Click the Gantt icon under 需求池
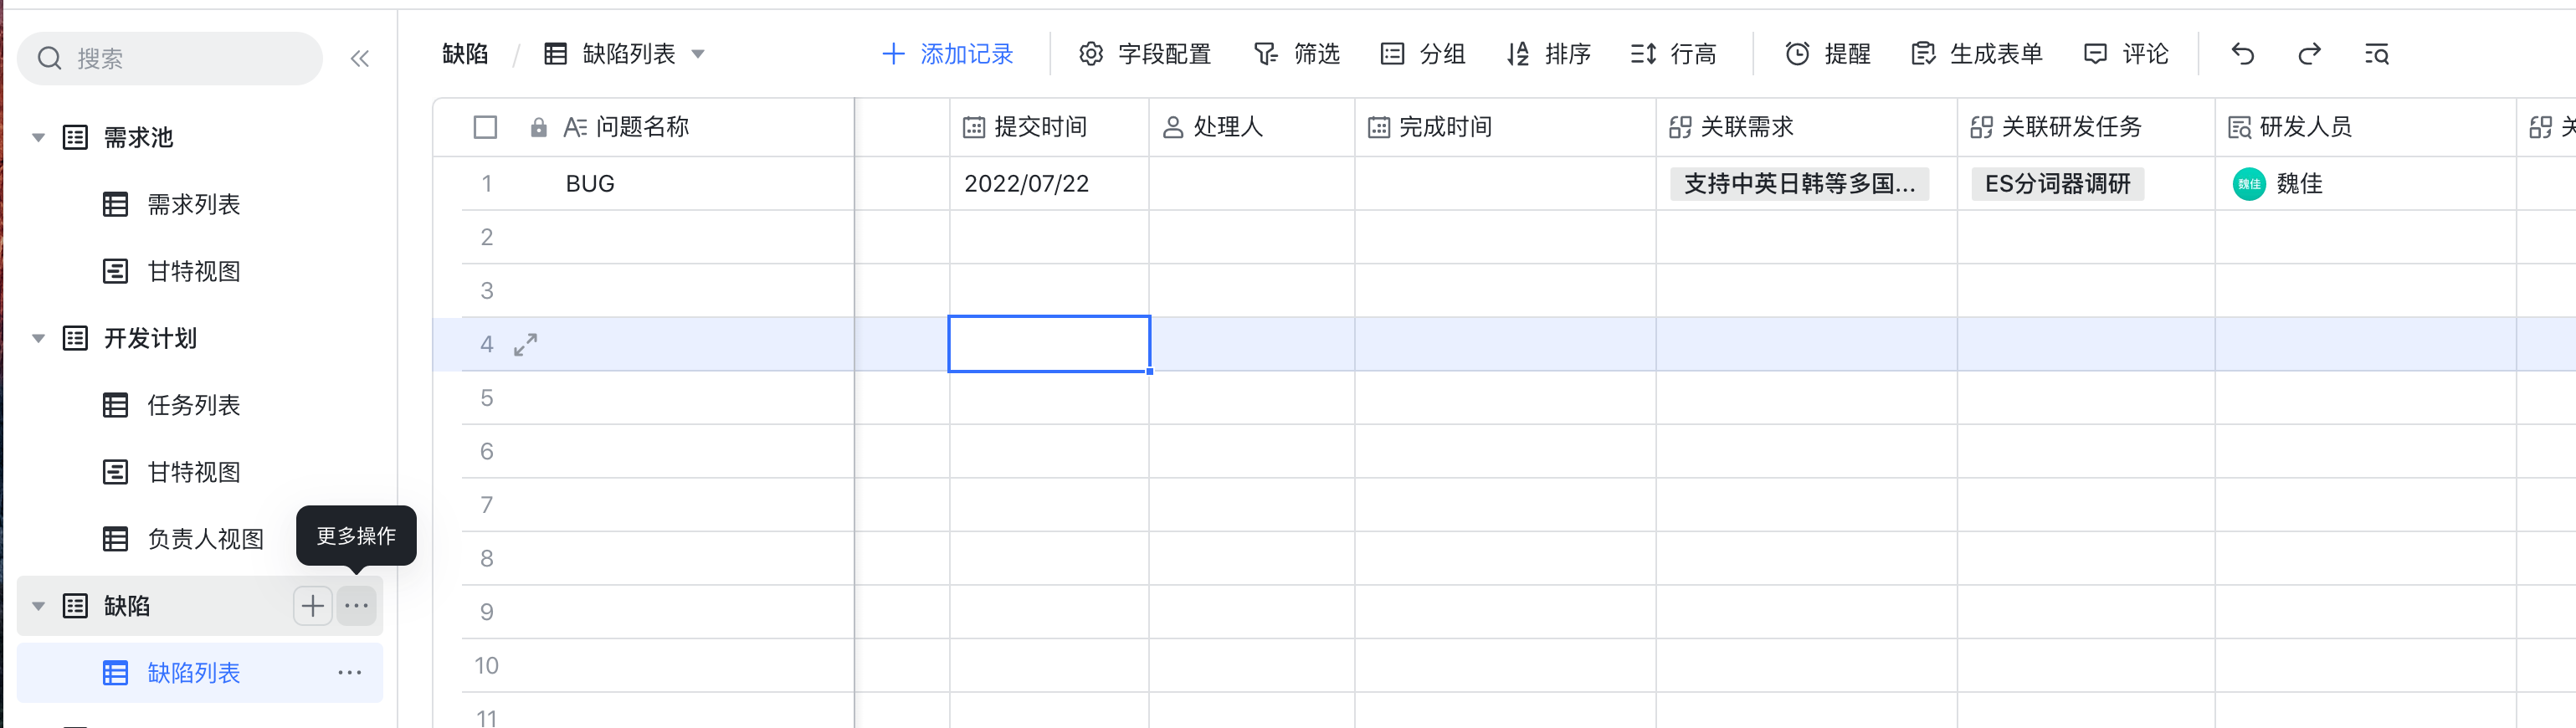 (116, 271)
